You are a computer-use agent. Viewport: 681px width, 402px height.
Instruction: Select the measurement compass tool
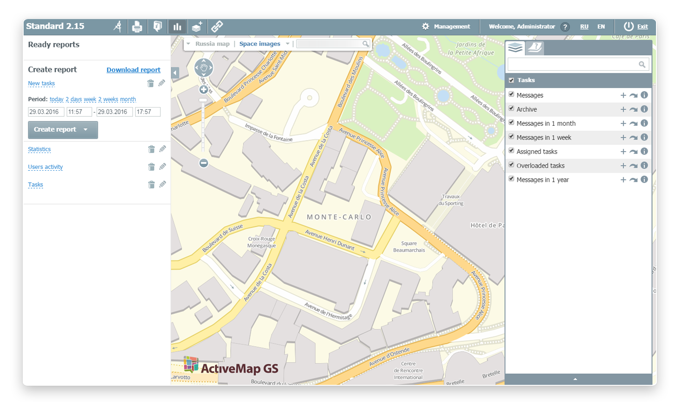(118, 26)
